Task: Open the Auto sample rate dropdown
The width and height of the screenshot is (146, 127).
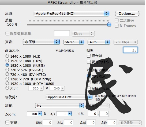Action: [99, 42]
